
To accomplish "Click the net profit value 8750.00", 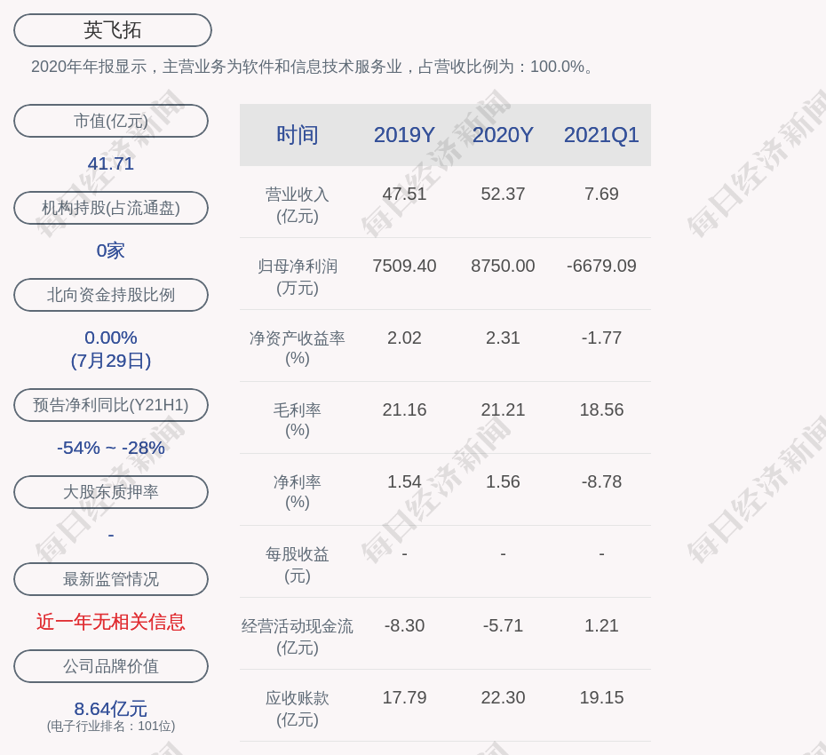I will tap(503, 266).
